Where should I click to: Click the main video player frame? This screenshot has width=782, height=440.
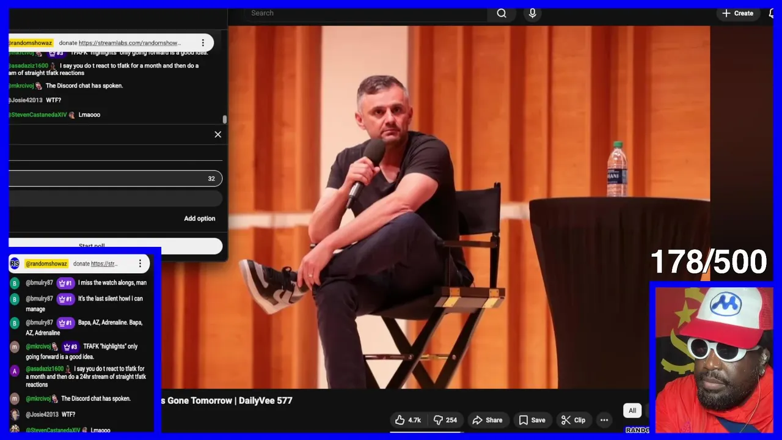coord(469,207)
